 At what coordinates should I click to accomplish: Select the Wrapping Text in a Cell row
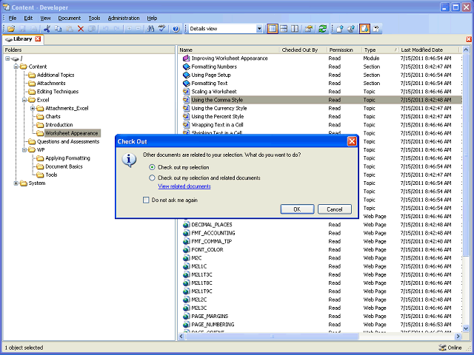321,125
